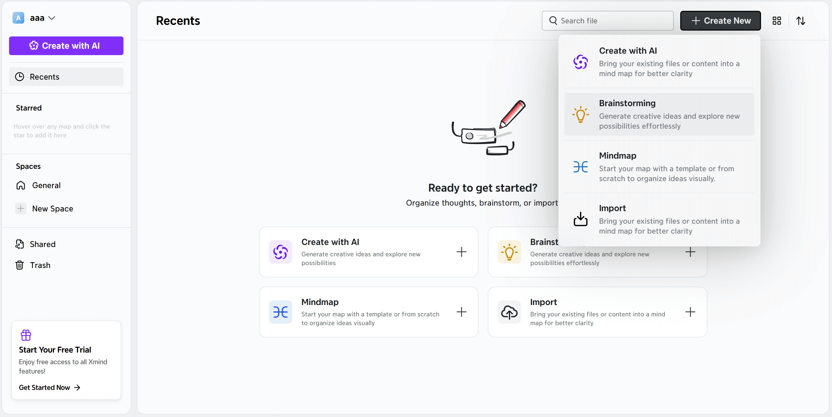Pick Mindmap from the Create New menu

(659, 167)
